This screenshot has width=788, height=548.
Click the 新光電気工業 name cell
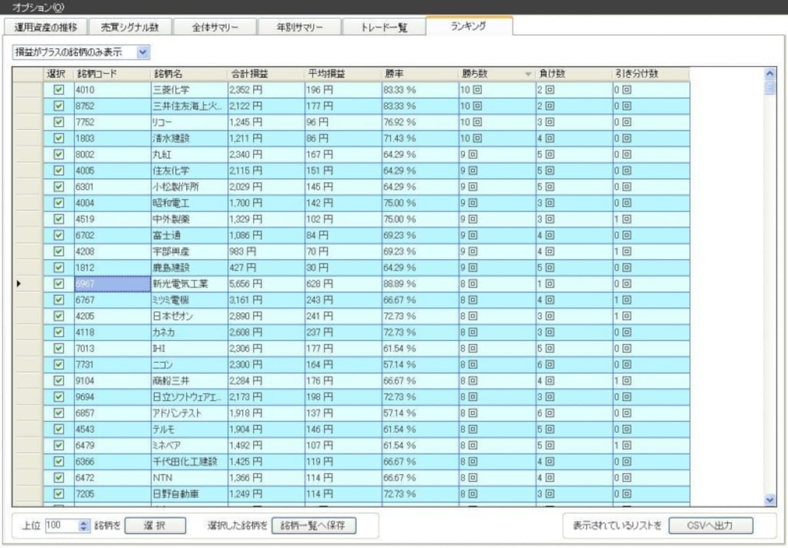click(x=189, y=283)
